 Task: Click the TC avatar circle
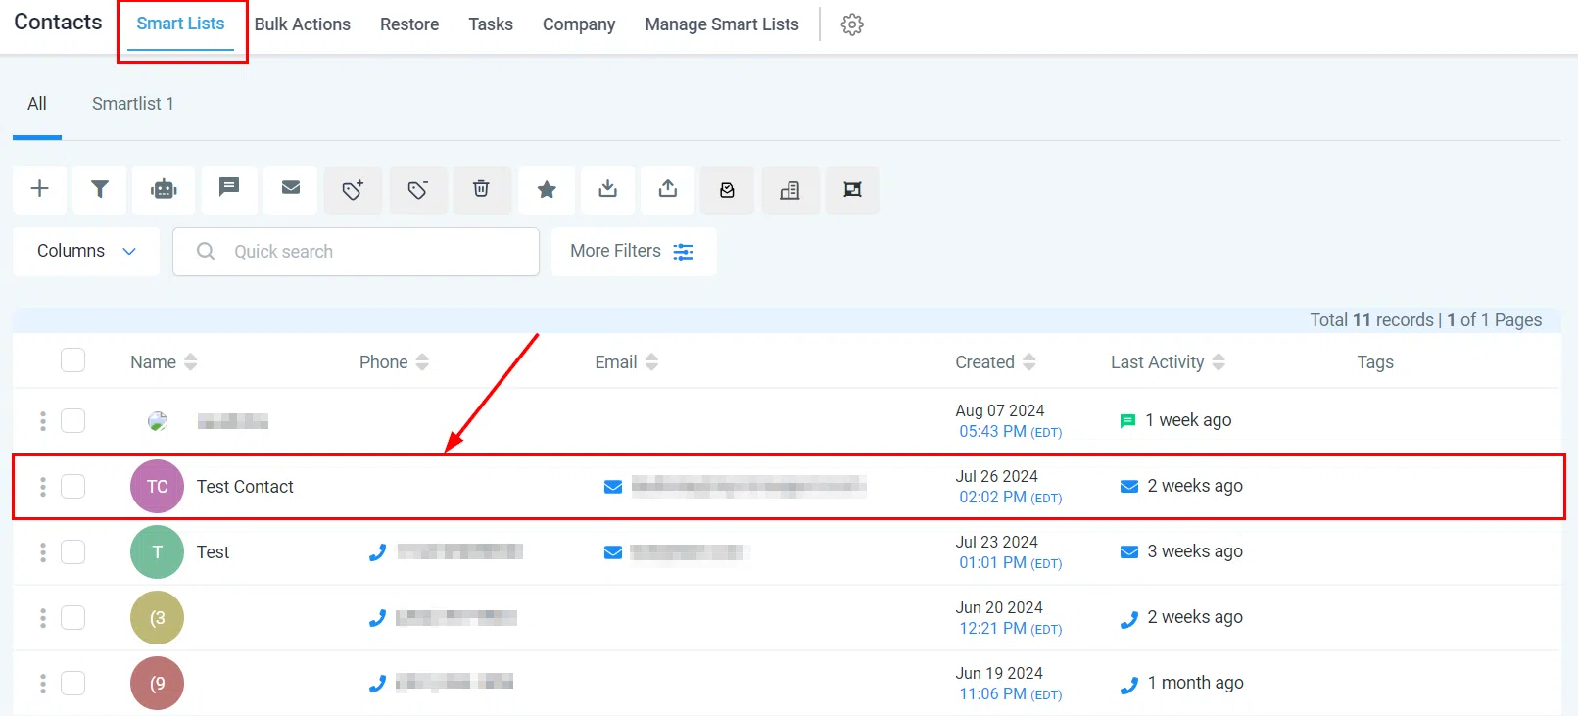pyautogui.click(x=157, y=487)
